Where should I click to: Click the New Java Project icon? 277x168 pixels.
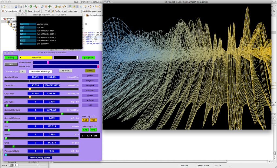pos(42,6)
